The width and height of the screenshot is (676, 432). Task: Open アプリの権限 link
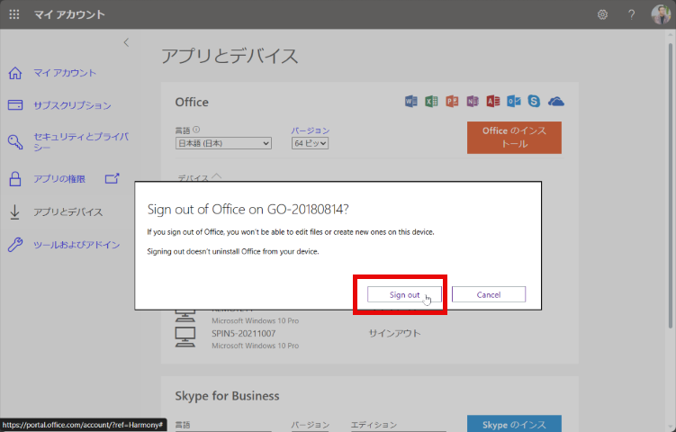click(59, 179)
